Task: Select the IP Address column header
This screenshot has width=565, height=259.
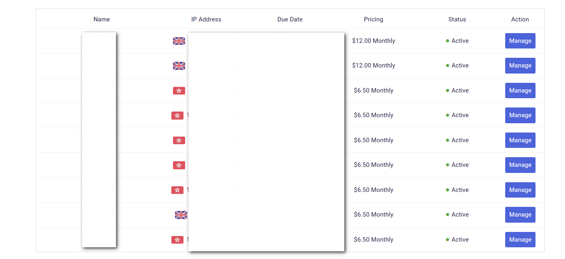Action: click(x=206, y=19)
